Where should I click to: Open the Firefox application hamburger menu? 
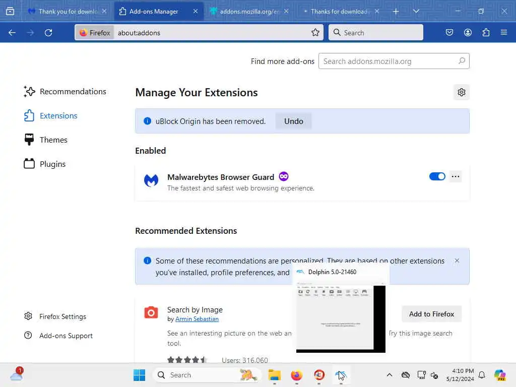(x=504, y=33)
